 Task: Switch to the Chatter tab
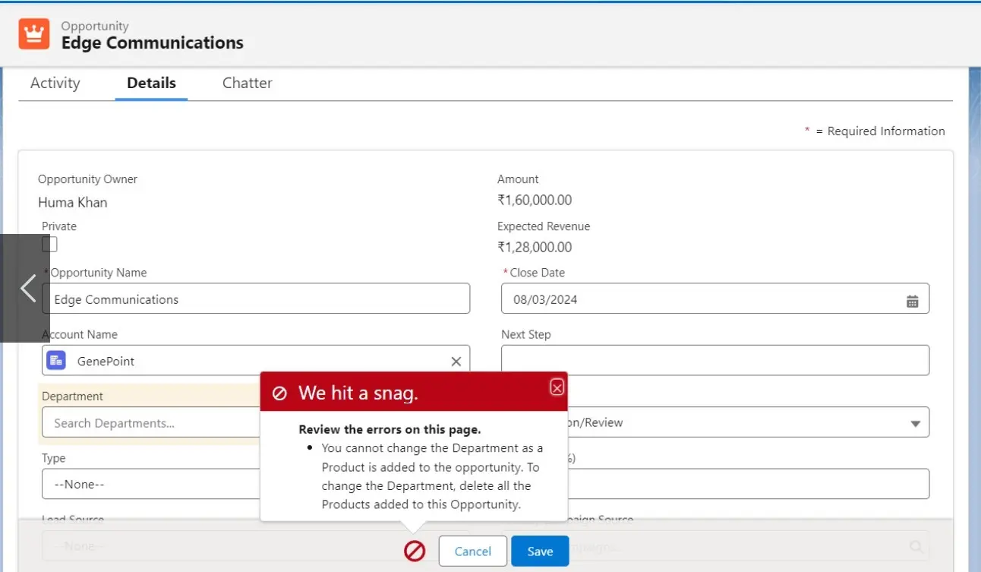(x=247, y=84)
